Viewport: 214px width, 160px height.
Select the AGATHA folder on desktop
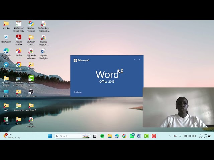[x=31, y=40]
